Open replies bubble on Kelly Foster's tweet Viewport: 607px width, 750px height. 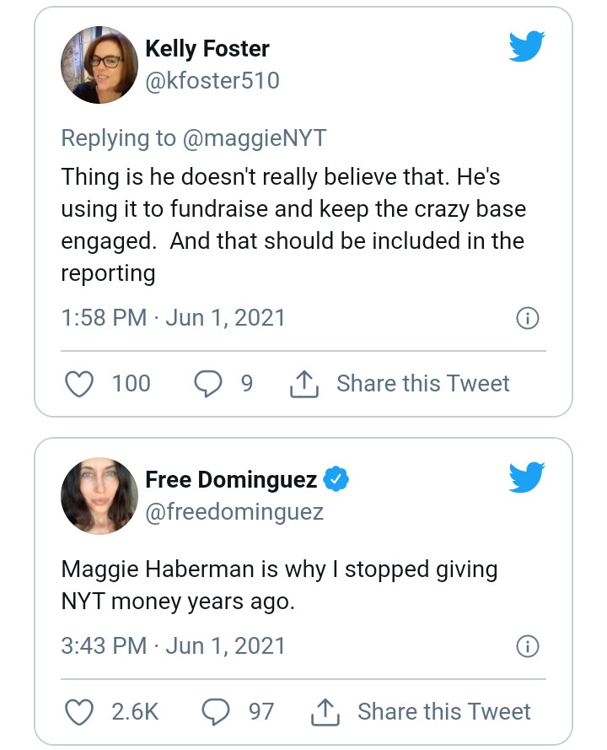click(207, 384)
